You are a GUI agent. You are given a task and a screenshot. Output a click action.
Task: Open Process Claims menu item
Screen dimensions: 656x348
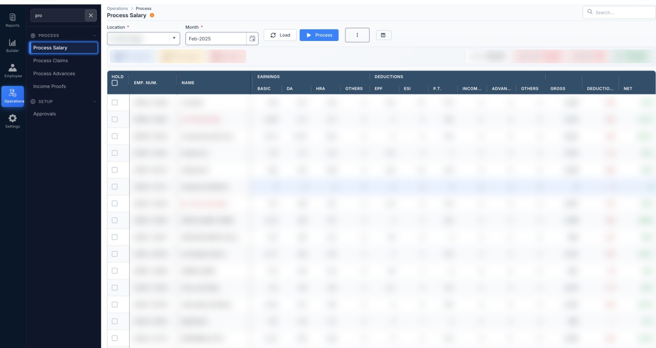tap(50, 61)
